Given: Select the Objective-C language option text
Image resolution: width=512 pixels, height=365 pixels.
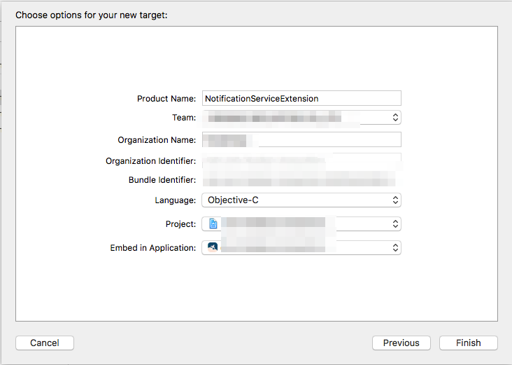Looking at the screenshot, I should 234,200.
